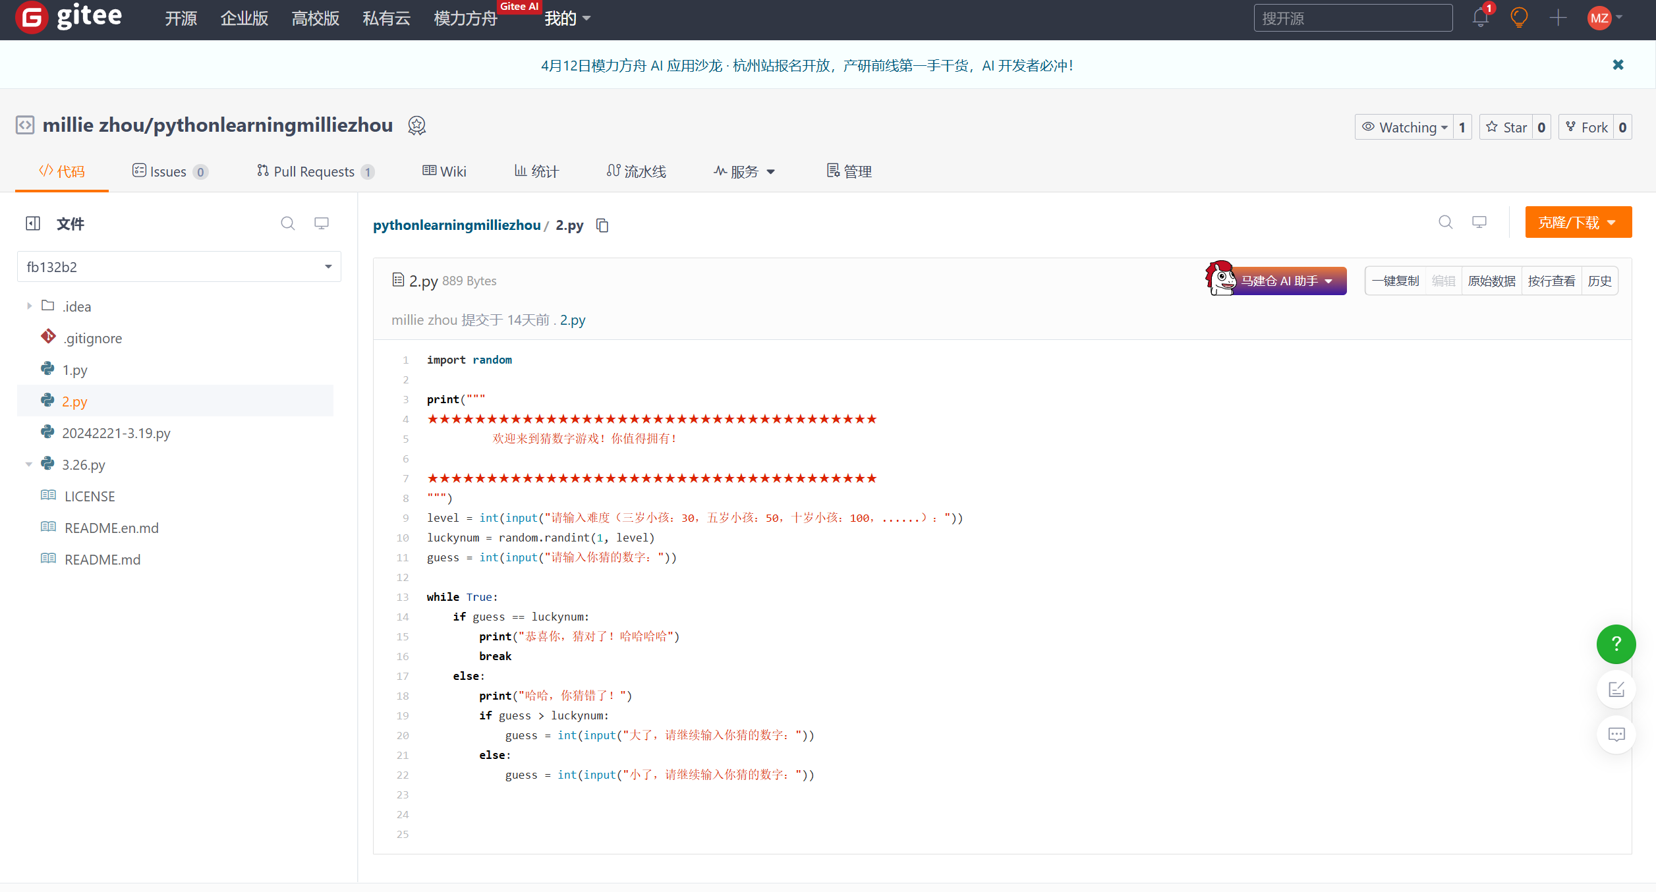Close the announcement banner
The height and width of the screenshot is (892, 1656).
click(x=1618, y=65)
